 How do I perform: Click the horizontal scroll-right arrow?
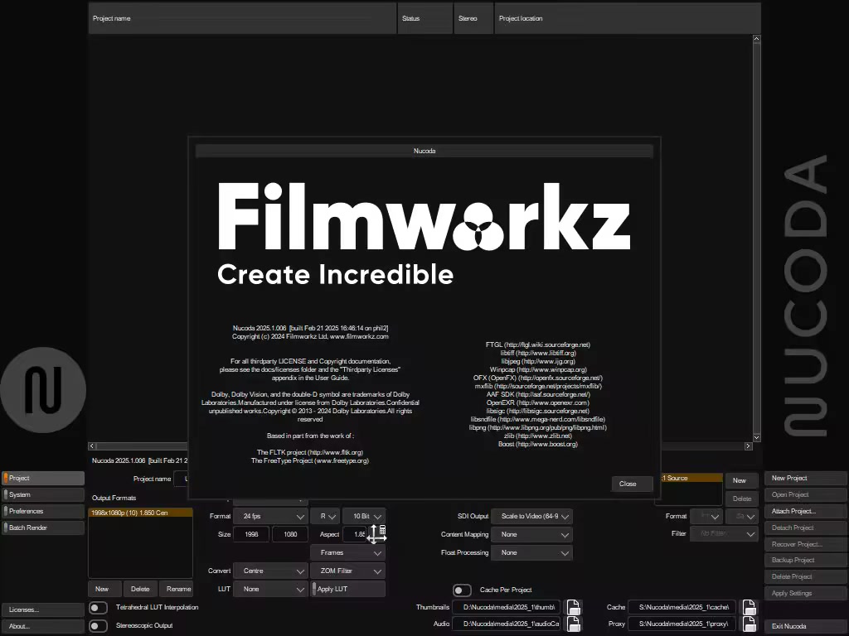point(749,446)
